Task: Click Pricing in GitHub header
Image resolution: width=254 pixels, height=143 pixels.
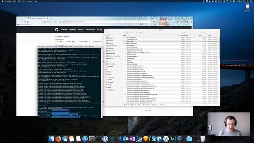Action: [100, 30]
